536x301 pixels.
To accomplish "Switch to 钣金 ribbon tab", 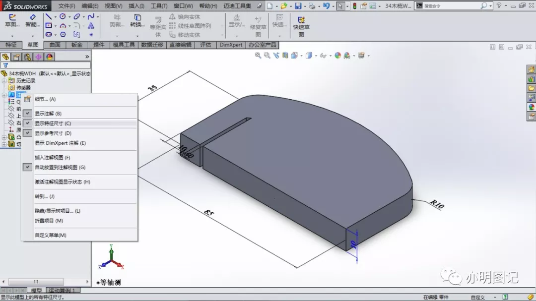I will (x=76, y=45).
